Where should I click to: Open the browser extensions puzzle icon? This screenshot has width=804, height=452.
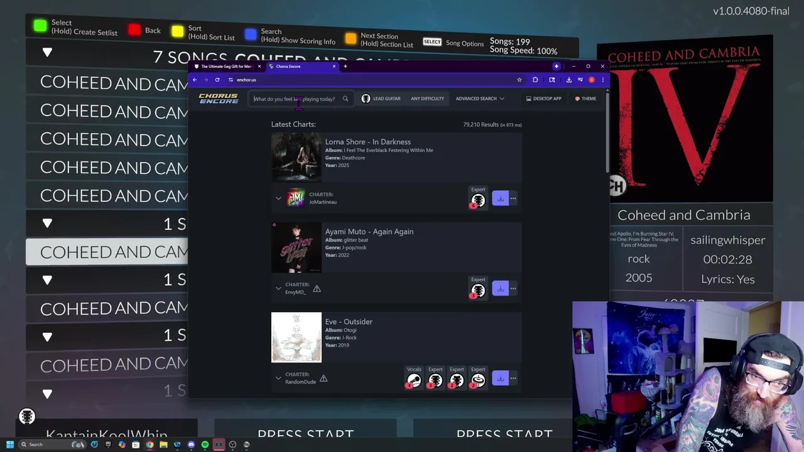click(535, 80)
